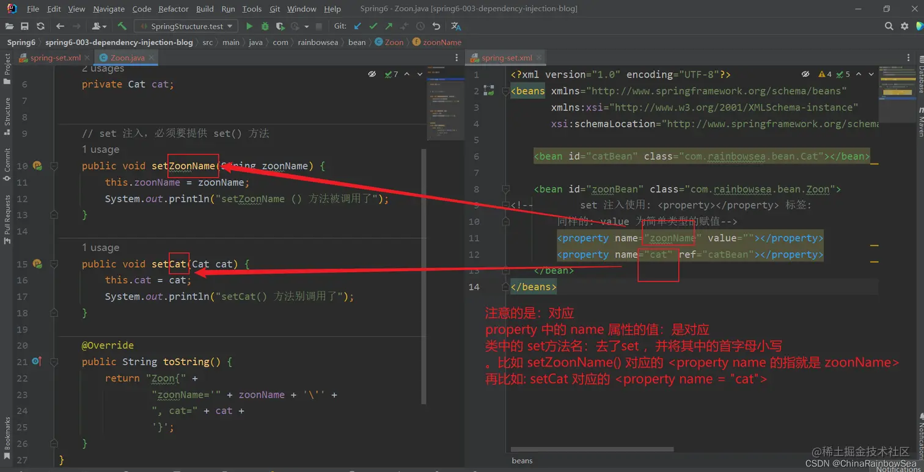Click the override gutter icon at line 21
924x472 pixels.
[36, 361]
